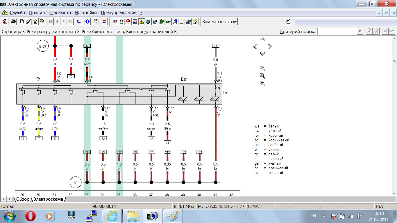
Task: Click wire reference box 217
Action: [119, 152]
